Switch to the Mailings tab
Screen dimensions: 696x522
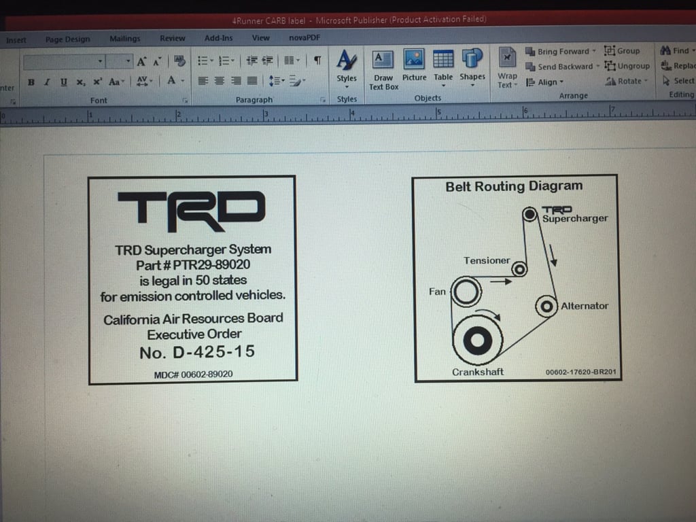(x=125, y=39)
